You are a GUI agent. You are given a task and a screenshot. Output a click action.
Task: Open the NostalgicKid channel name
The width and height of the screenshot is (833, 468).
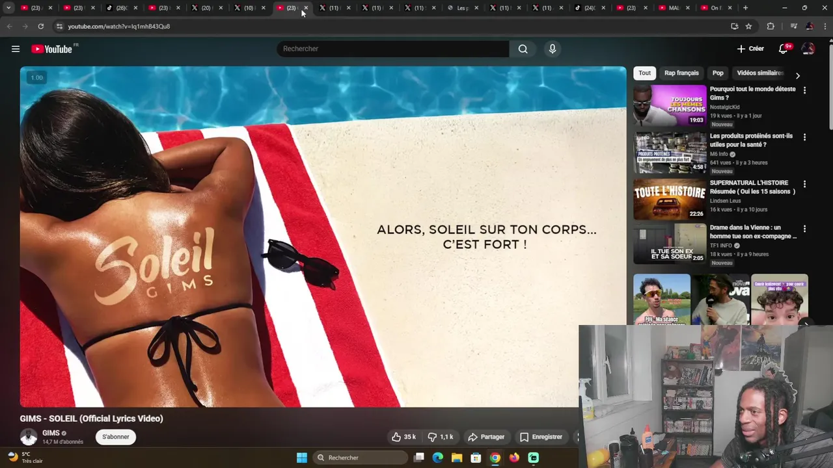[x=724, y=107]
